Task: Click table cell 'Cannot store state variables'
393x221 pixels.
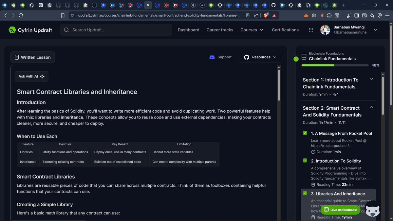Action: click(x=173, y=152)
